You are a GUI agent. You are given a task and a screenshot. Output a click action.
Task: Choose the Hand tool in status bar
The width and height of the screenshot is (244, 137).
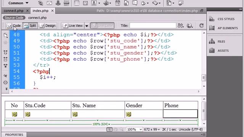coord(116,129)
